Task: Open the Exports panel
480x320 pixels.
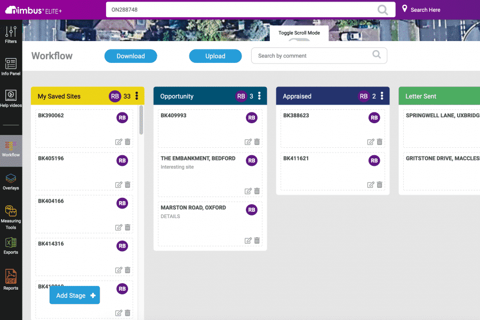Action: click(x=11, y=246)
